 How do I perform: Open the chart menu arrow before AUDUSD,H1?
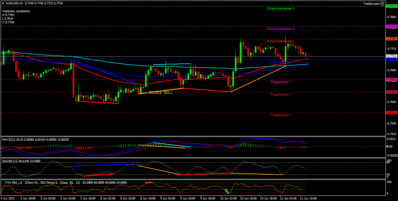(x=3, y=3)
